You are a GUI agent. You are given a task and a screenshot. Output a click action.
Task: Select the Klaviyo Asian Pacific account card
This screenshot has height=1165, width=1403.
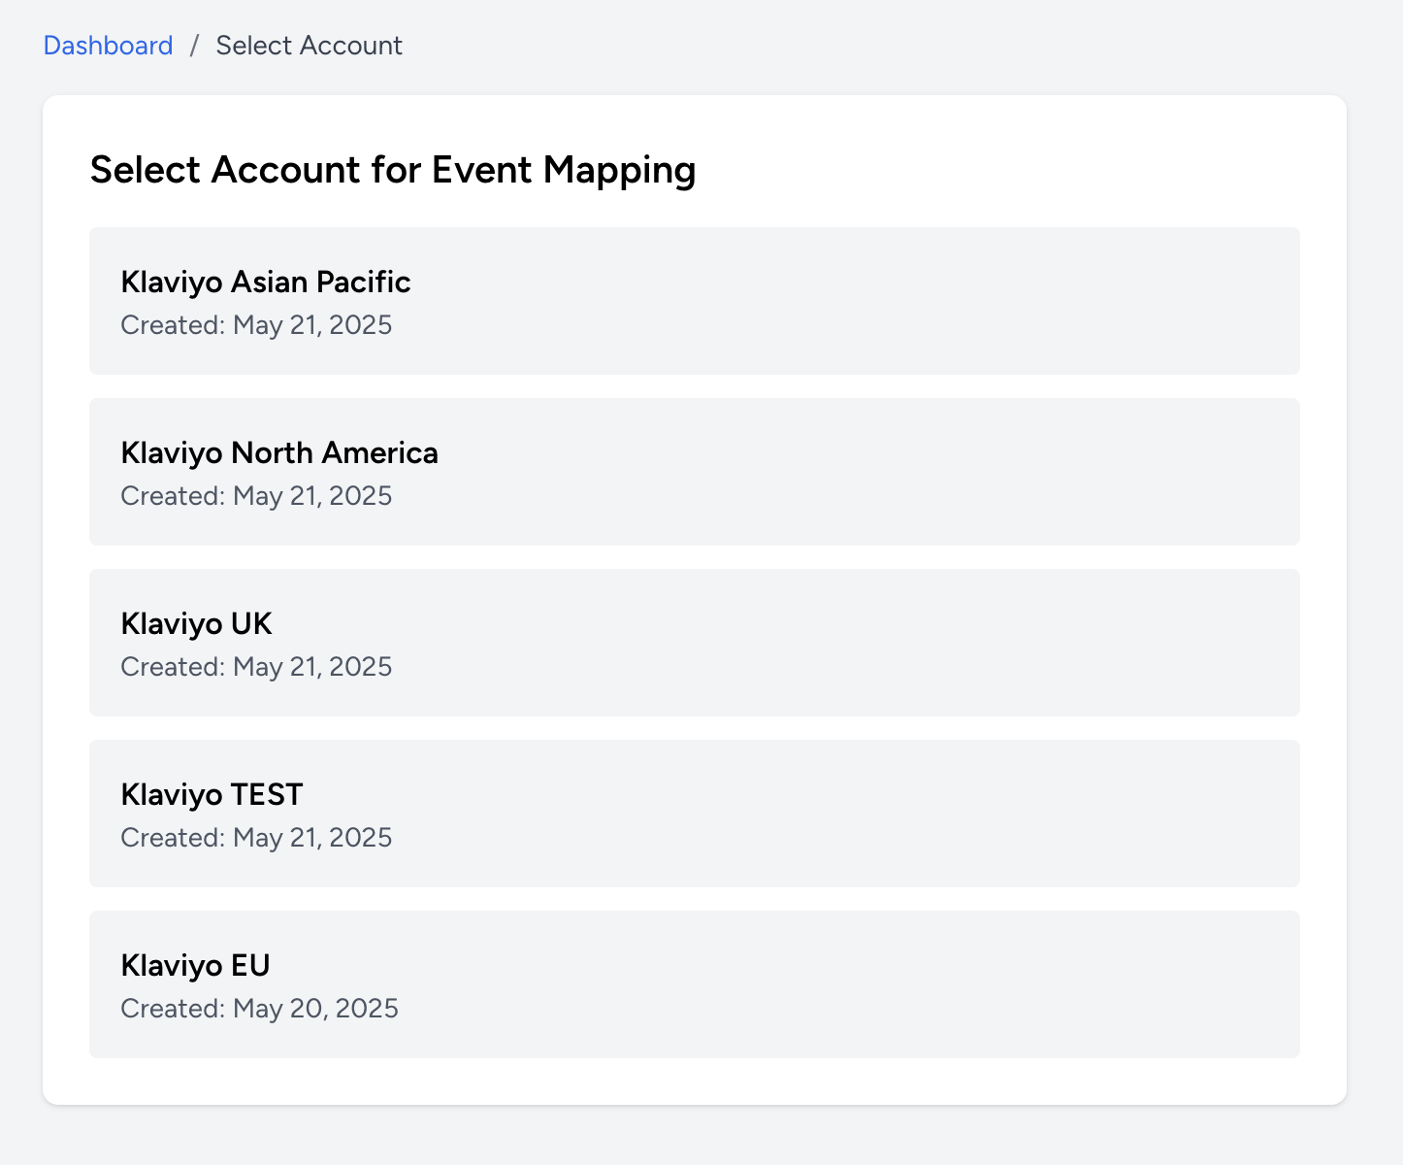(x=694, y=301)
